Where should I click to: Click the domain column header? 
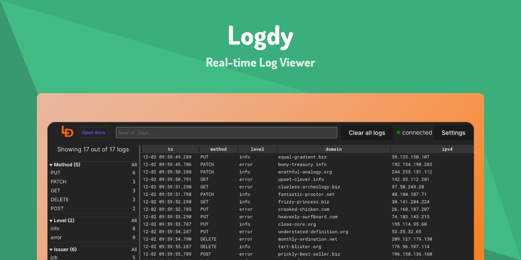pos(333,149)
